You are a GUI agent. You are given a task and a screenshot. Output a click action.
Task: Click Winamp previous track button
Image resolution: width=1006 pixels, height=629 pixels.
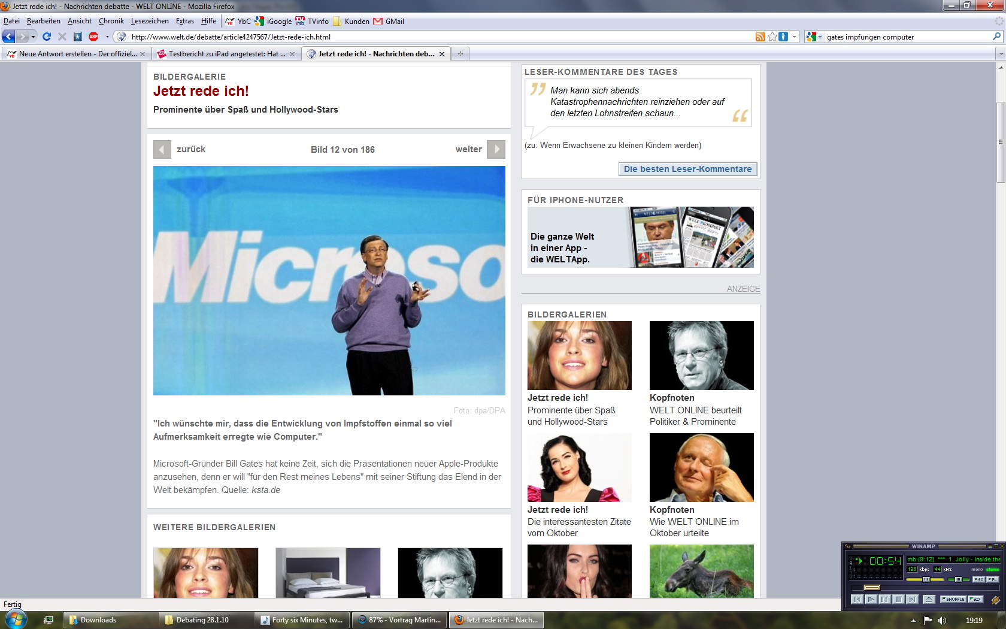(x=857, y=599)
